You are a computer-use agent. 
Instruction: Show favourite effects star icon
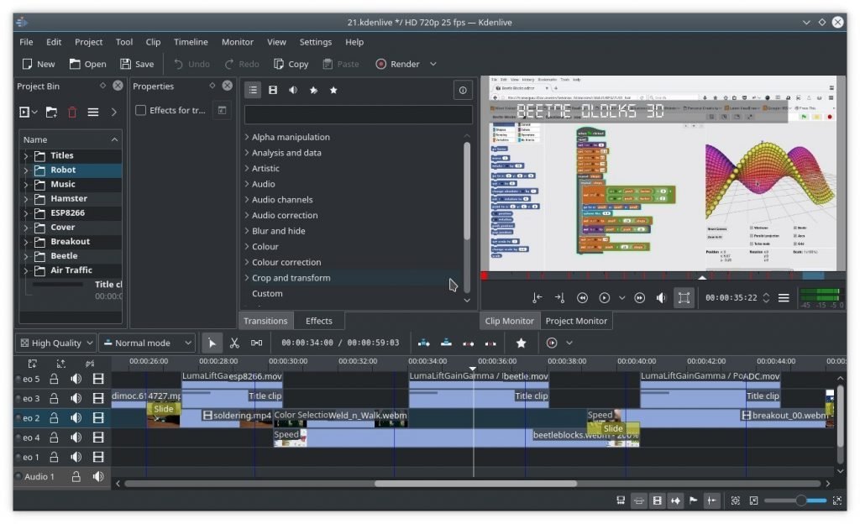(x=333, y=90)
